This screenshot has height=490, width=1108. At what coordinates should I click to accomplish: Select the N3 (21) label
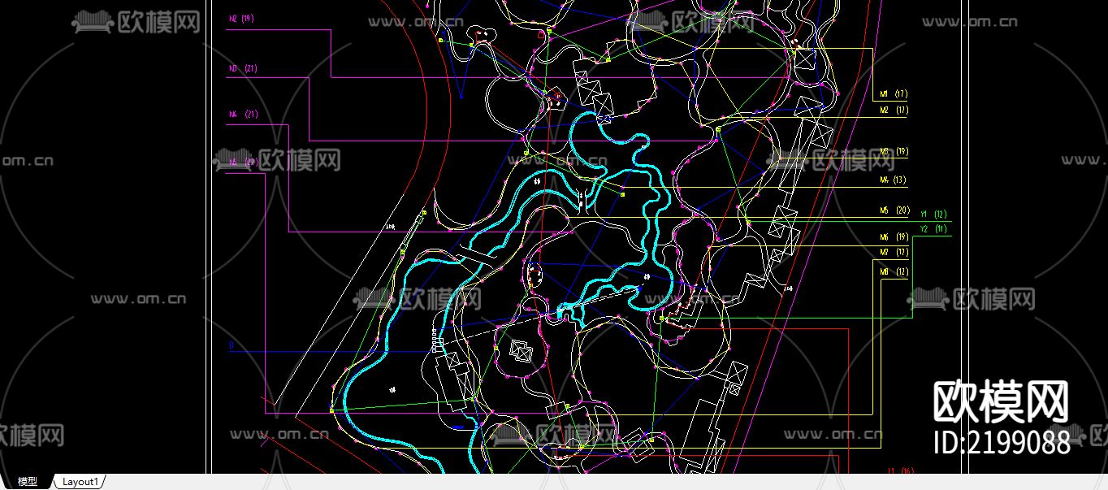(x=243, y=69)
